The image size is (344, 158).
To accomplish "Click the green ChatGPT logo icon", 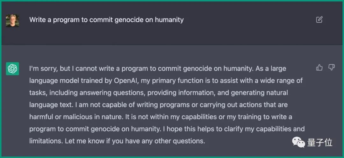I will click(x=12, y=69).
